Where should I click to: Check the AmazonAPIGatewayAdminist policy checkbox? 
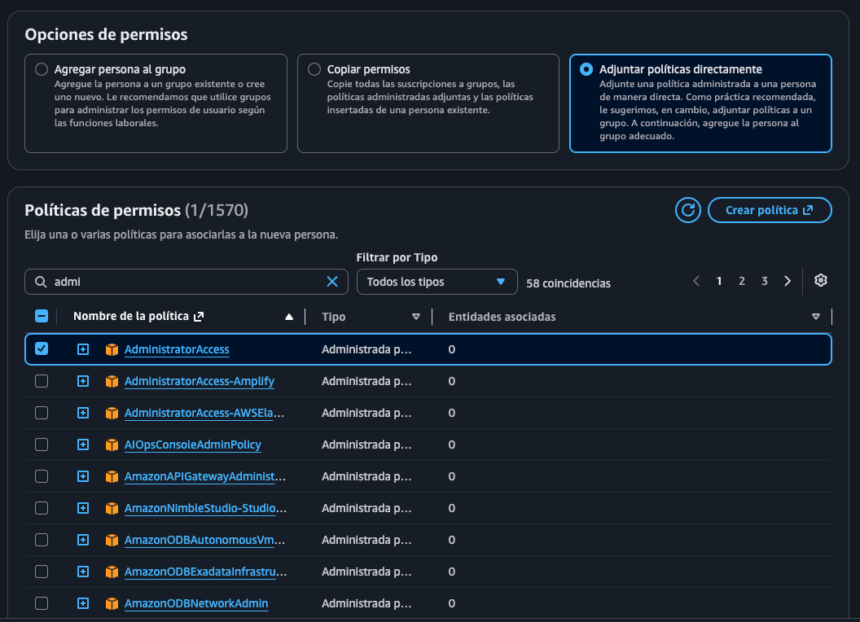[x=42, y=476]
